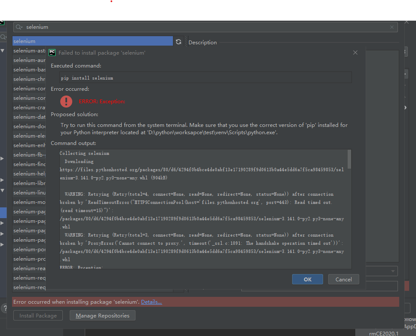
Task: Select the selenium-dat package row
Action: 29,117
